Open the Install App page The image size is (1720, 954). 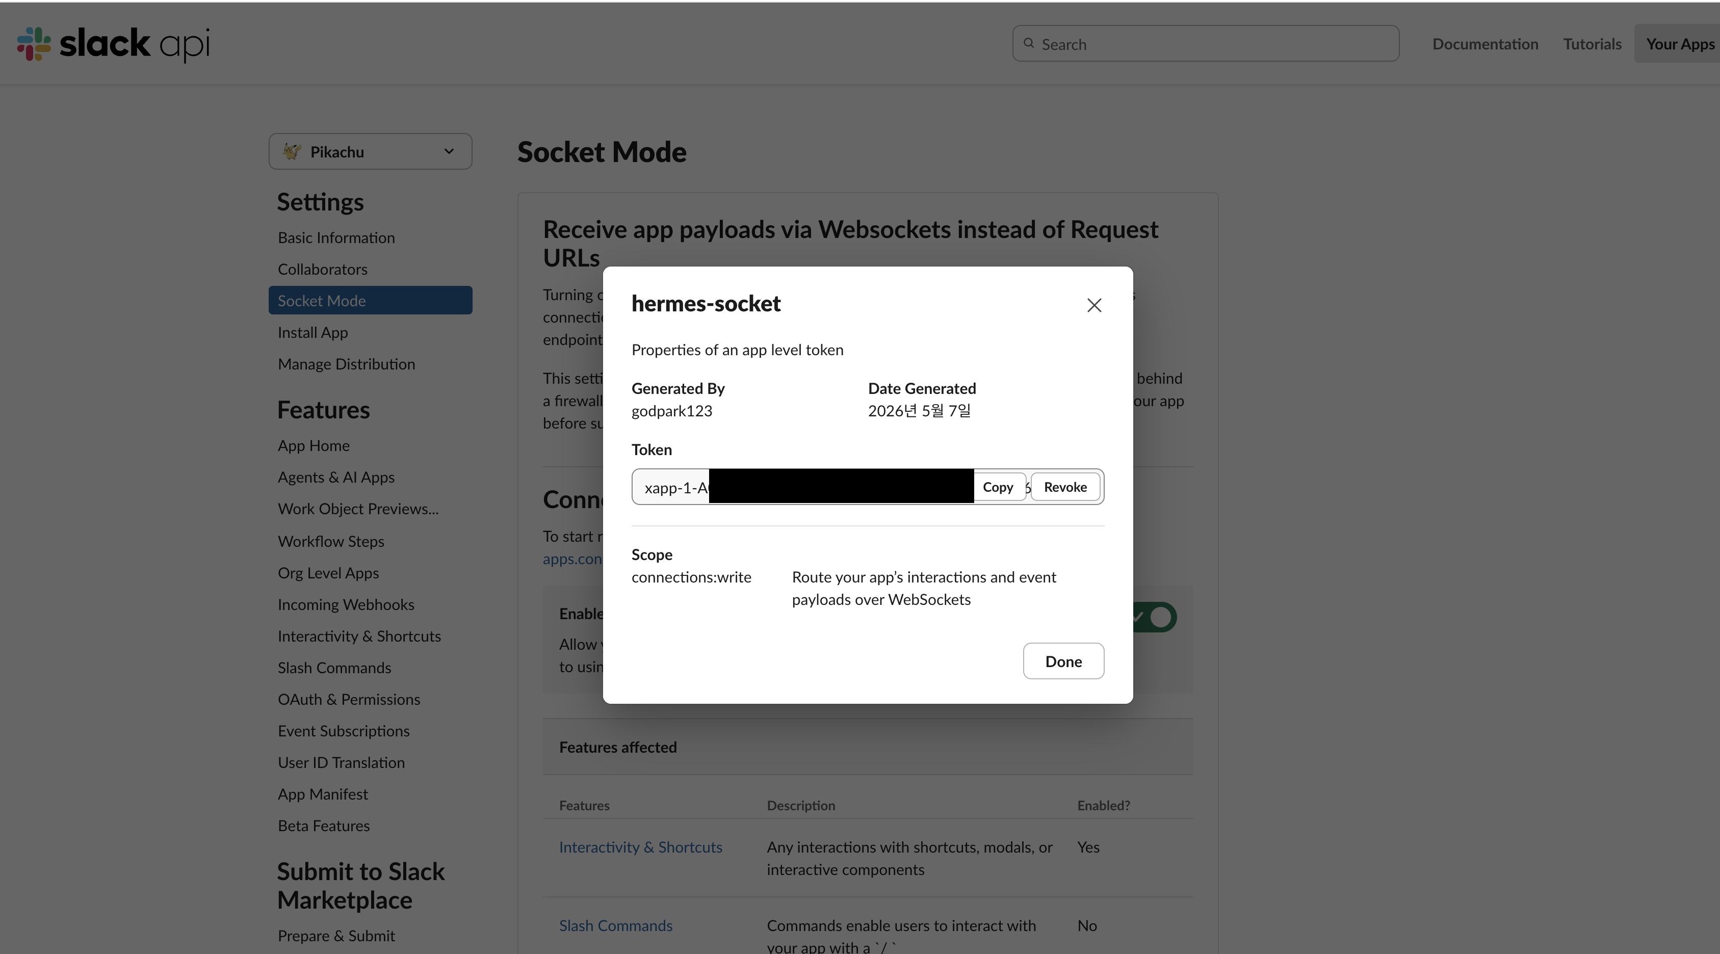click(312, 332)
